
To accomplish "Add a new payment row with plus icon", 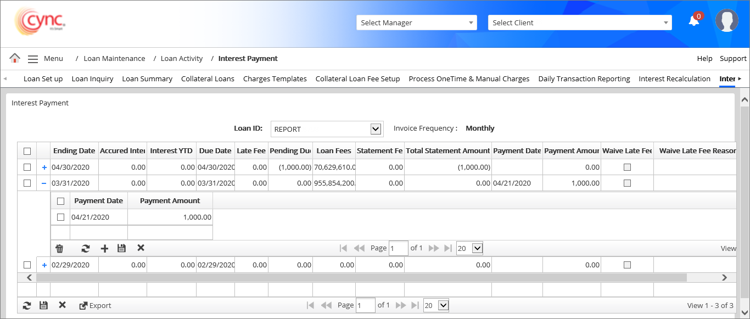I will click(x=104, y=248).
